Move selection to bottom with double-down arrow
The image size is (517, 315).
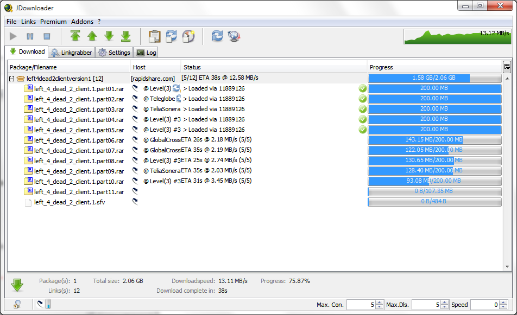pos(126,36)
